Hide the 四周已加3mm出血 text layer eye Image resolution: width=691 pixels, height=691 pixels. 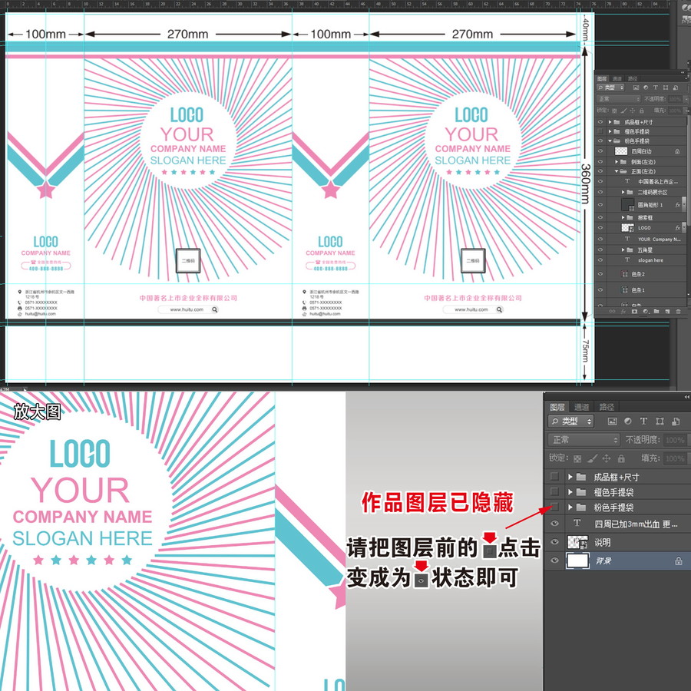click(554, 523)
